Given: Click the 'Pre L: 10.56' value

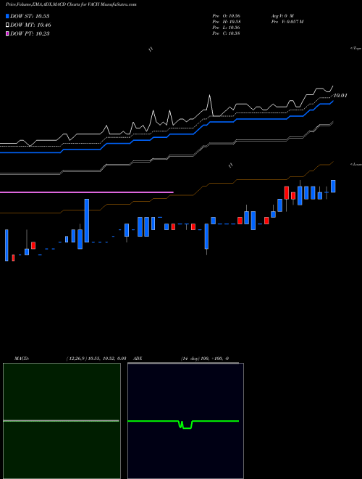Looking at the screenshot, I should click(x=226, y=28).
